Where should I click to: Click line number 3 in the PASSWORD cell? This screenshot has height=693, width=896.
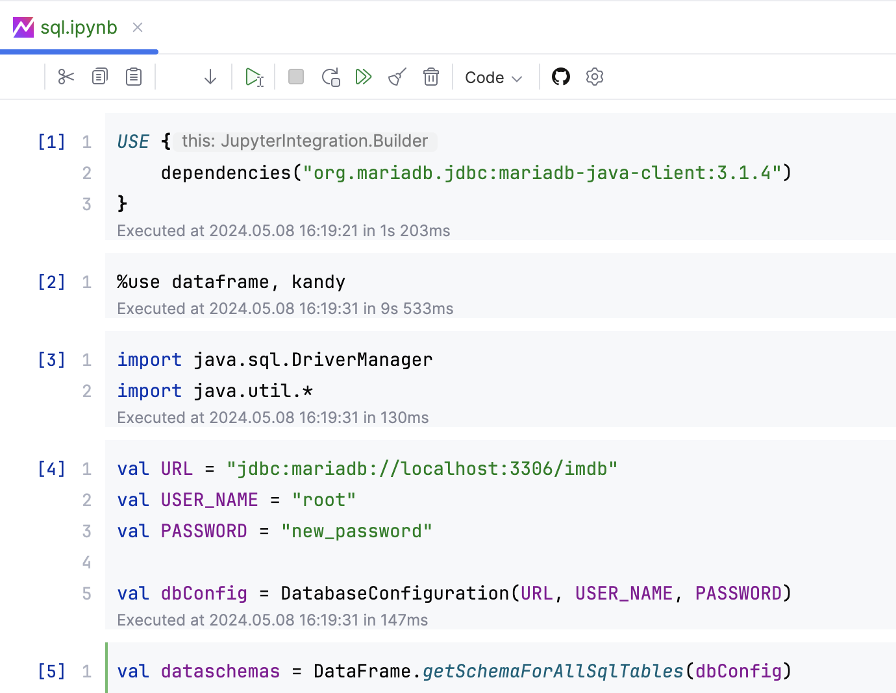(x=86, y=531)
